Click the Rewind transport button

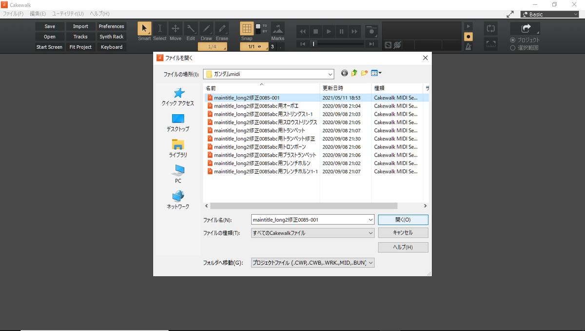[x=303, y=31]
